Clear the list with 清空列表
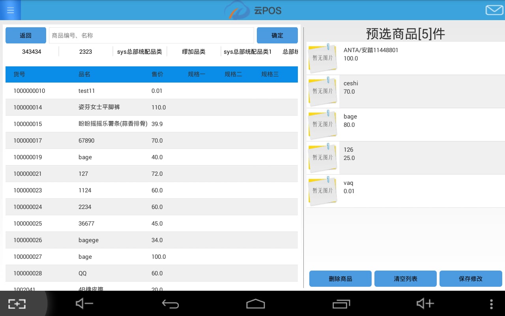This screenshot has width=505, height=316. point(405,278)
